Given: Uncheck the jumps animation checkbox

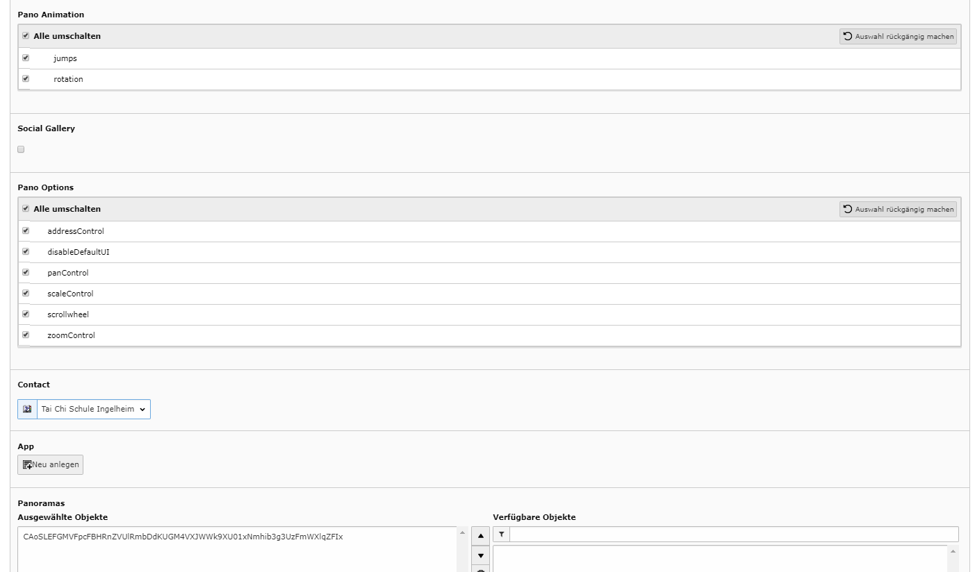Looking at the screenshot, I should click(x=26, y=58).
